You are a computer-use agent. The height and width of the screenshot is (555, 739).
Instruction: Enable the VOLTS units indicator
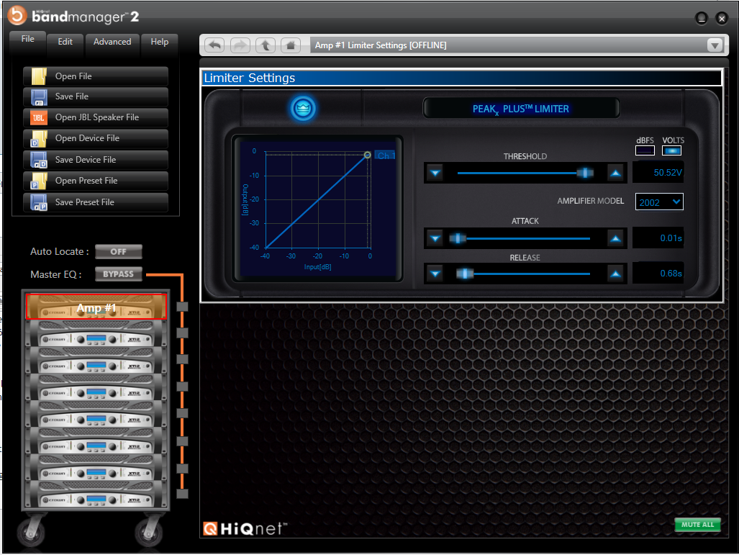[672, 150]
